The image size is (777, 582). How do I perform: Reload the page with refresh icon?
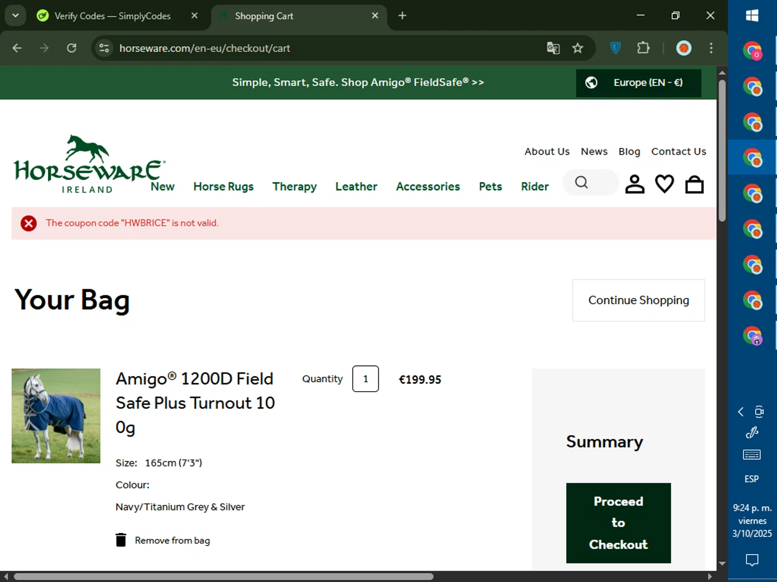click(71, 48)
